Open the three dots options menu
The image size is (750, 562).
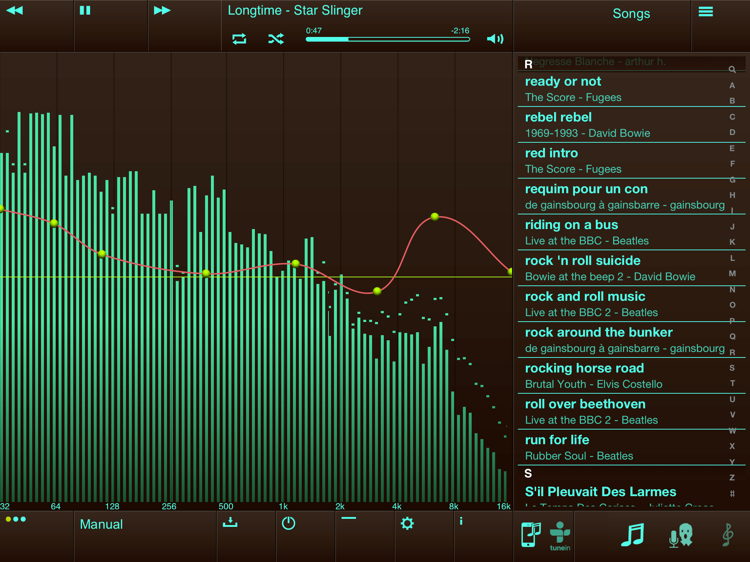16,519
